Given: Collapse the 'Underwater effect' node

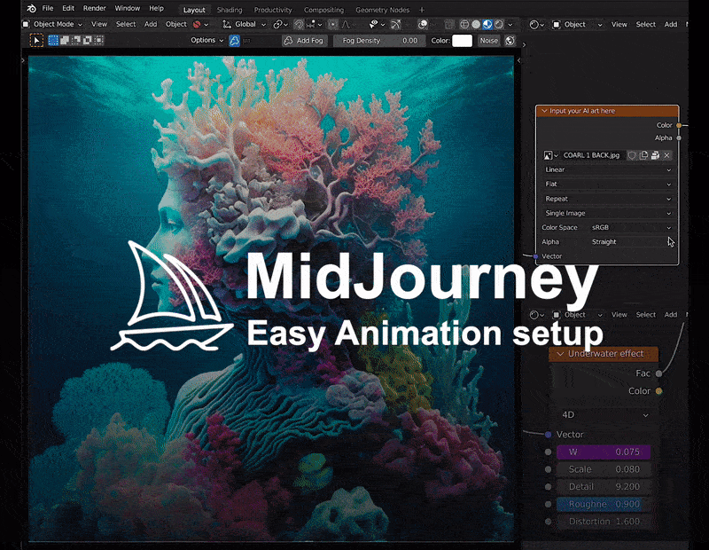Looking at the screenshot, I should pos(560,354).
